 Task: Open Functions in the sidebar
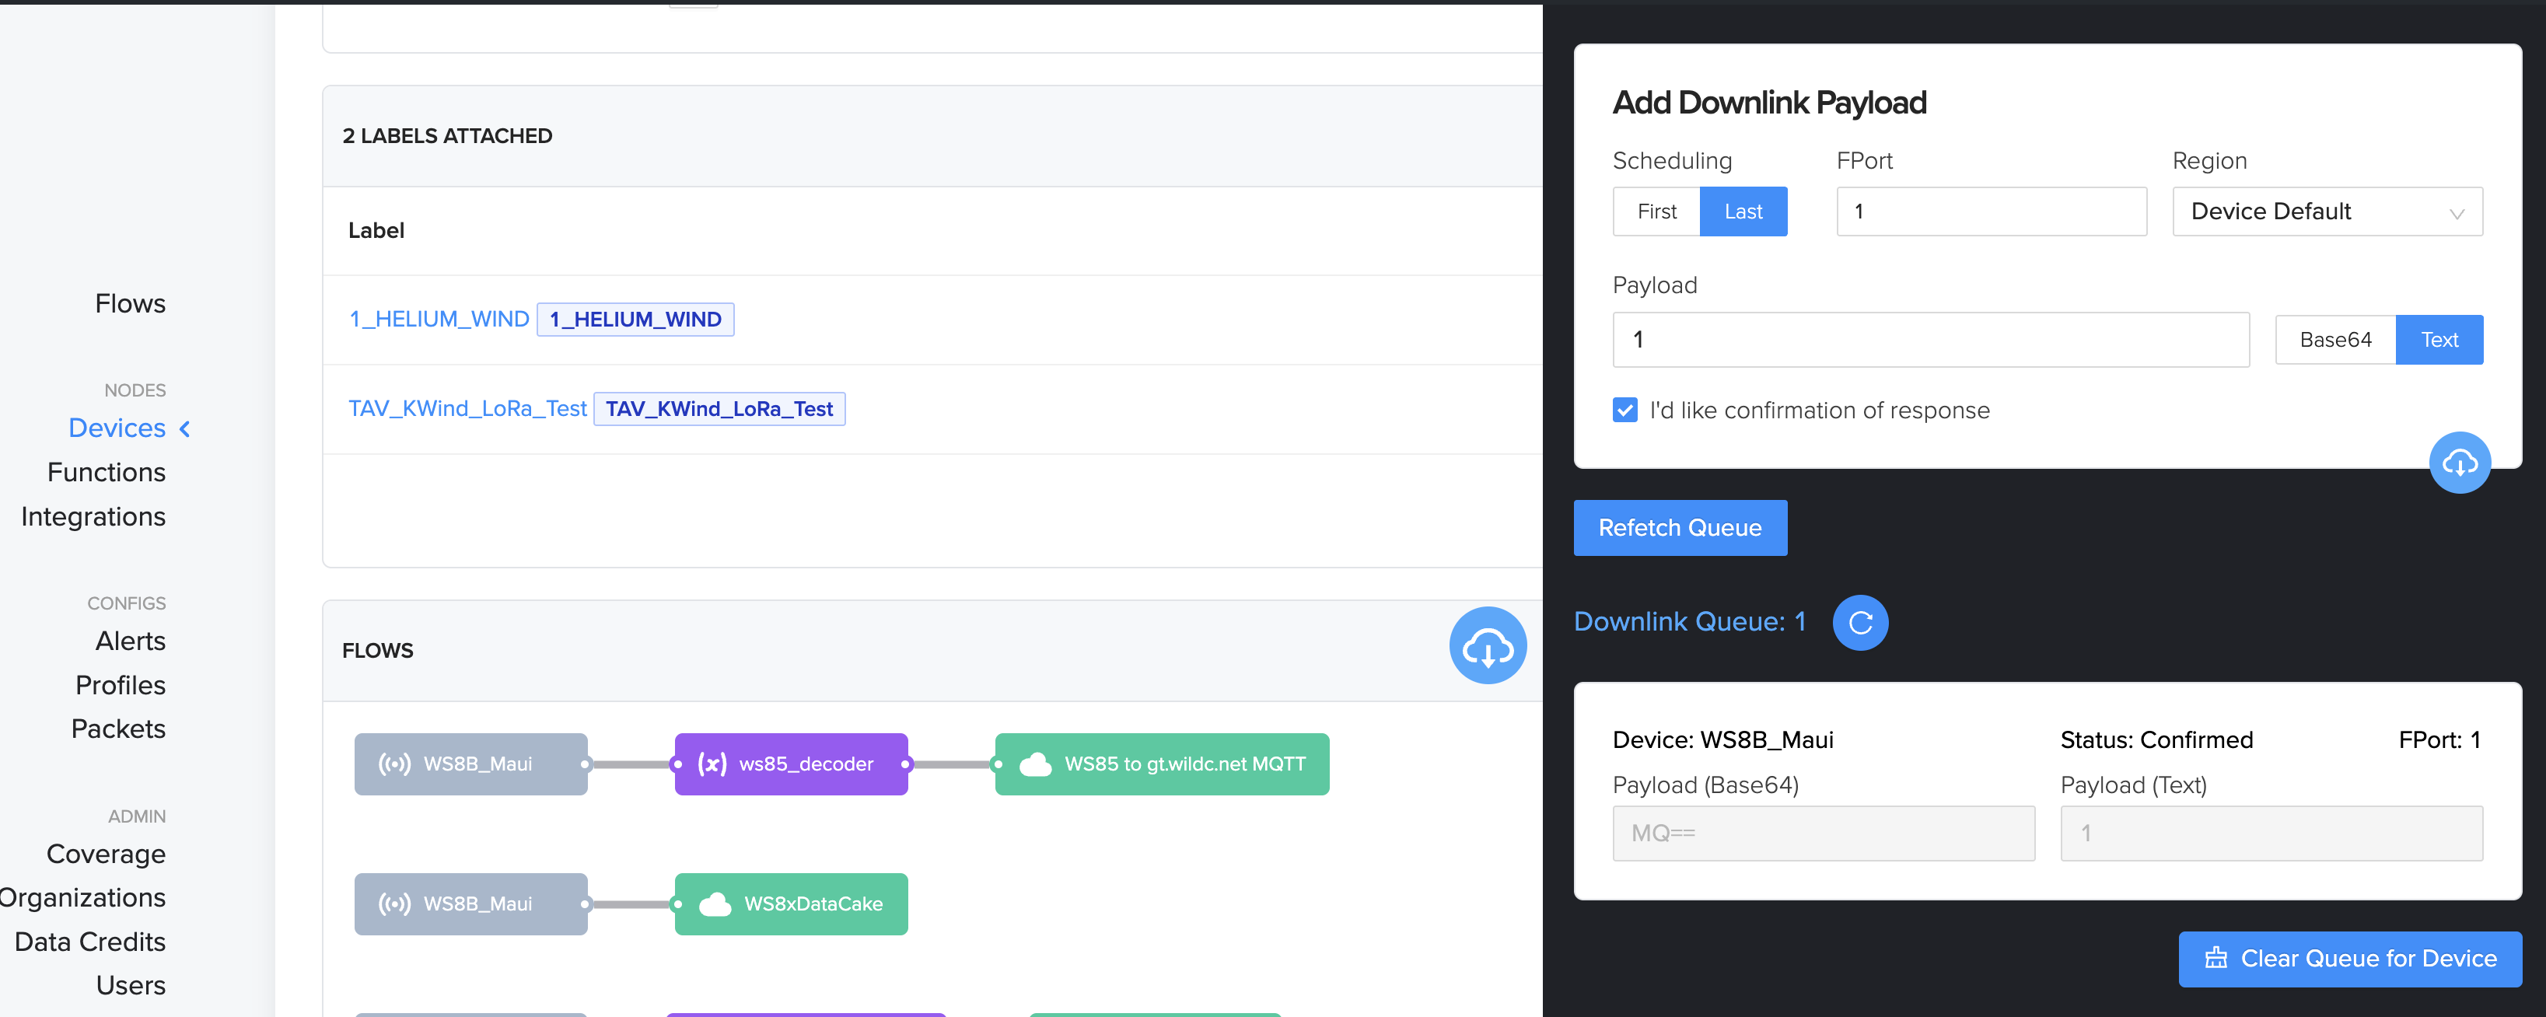tap(106, 473)
